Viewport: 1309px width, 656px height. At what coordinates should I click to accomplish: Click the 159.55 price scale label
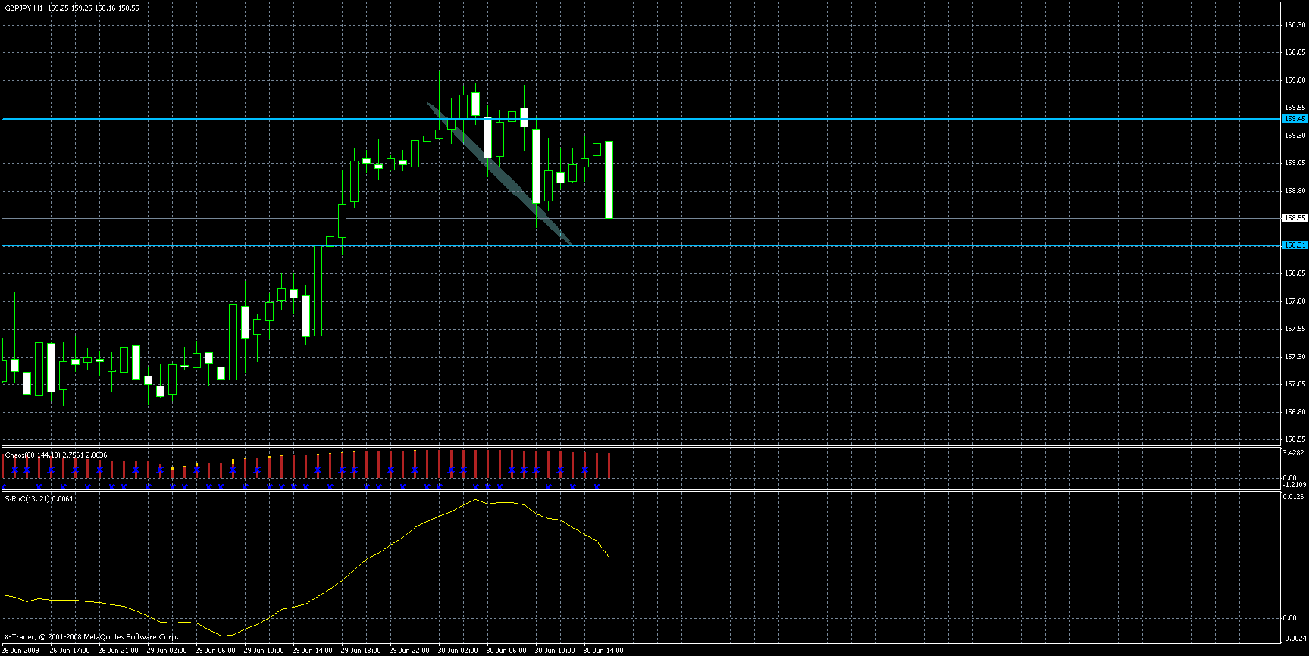[1295, 108]
